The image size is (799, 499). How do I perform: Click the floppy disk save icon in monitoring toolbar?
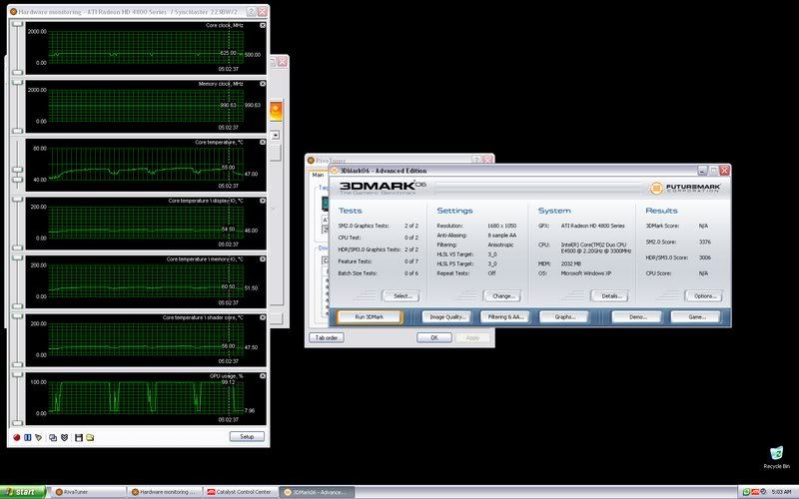79,437
